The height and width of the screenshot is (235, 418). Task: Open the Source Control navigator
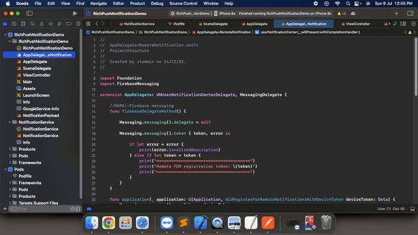pos(14,23)
